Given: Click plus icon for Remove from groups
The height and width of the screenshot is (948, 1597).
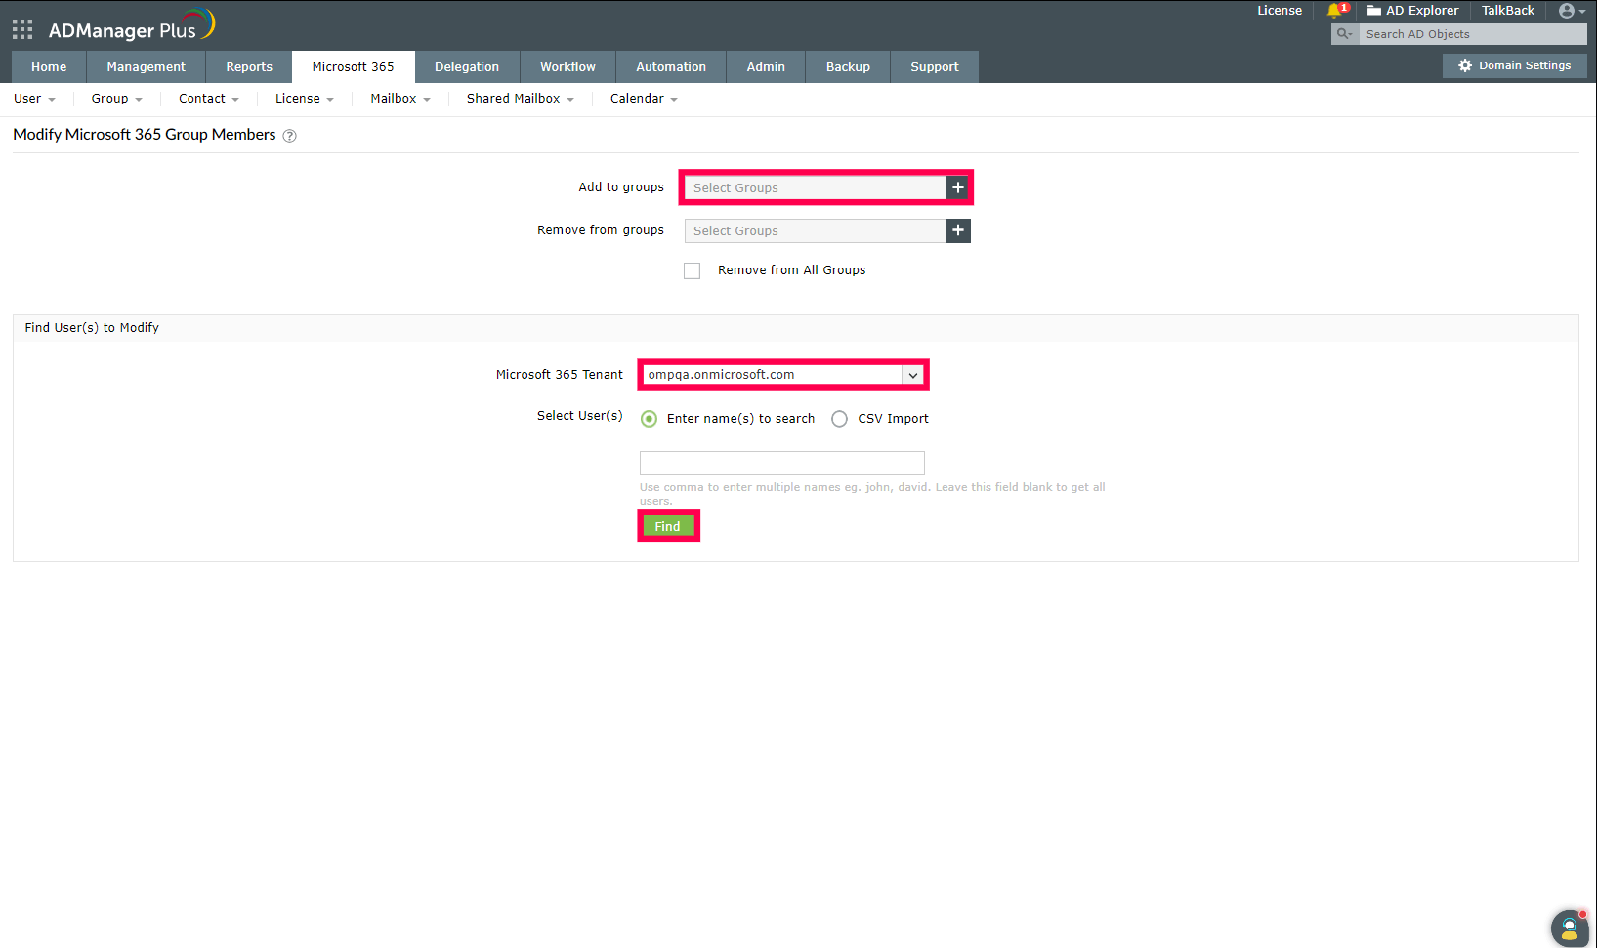Looking at the screenshot, I should point(958,230).
